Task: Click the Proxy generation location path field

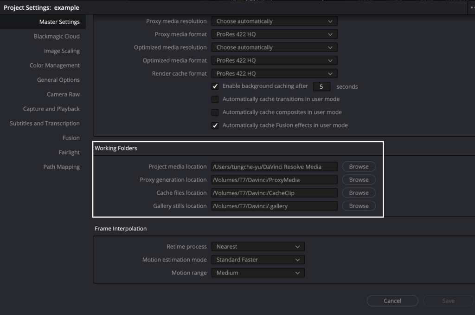Action: 274,180
